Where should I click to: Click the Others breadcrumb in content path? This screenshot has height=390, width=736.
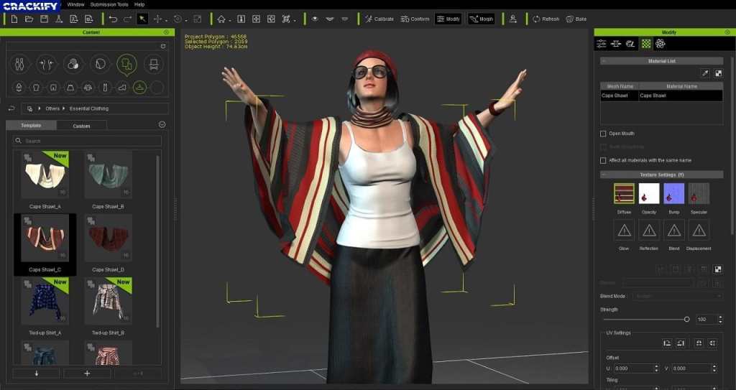point(52,108)
